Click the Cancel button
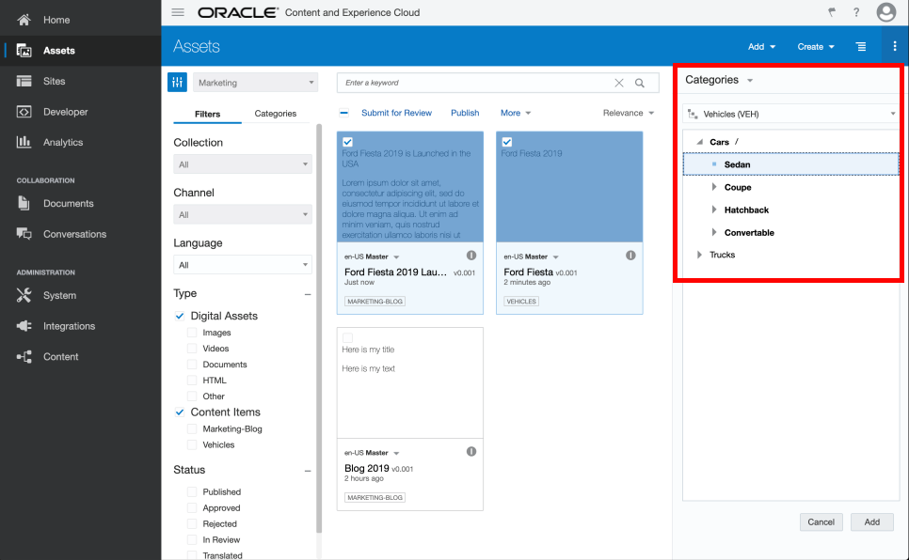 [x=821, y=521]
